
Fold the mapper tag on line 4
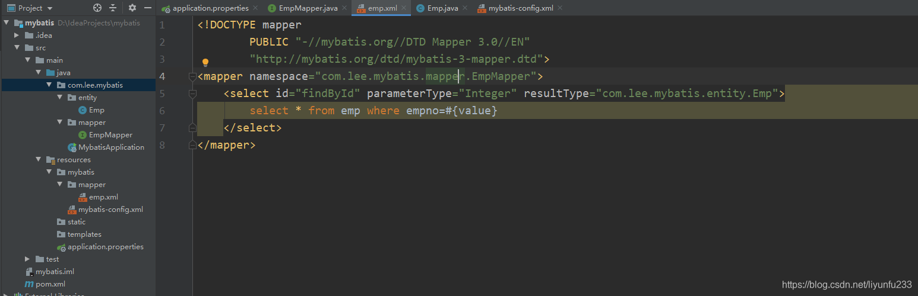(x=192, y=76)
